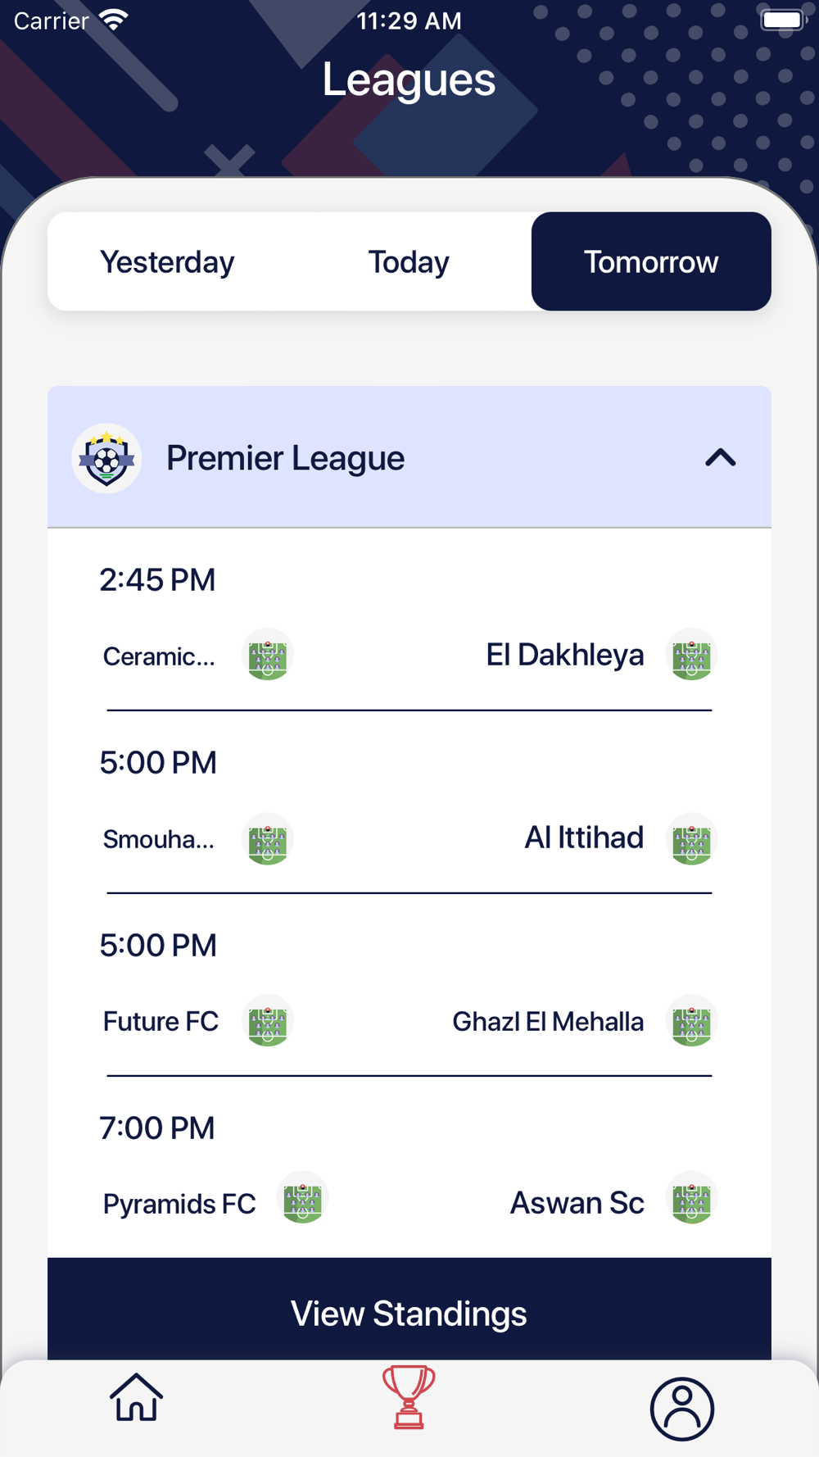
Task: Tap El Dakhleya team crest icon
Action: coord(692,656)
